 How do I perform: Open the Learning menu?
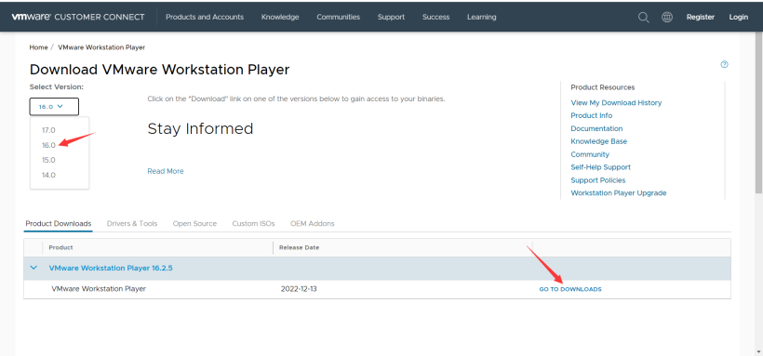pos(482,17)
